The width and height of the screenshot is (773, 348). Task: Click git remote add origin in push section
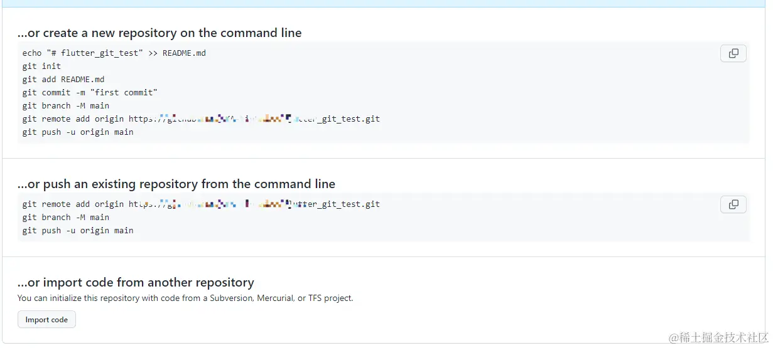[x=73, y=204]
